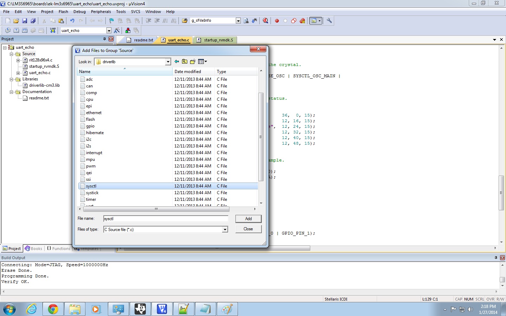Screen dimensions: 506x316
Task: Open the target selection dropdown showing uart_echo
Action: [x=109, y=31]
